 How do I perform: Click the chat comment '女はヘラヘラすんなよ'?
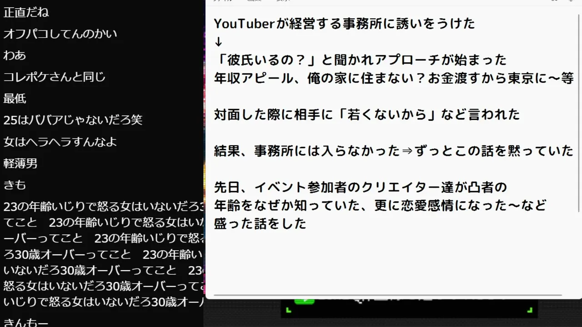pos(60,142)
